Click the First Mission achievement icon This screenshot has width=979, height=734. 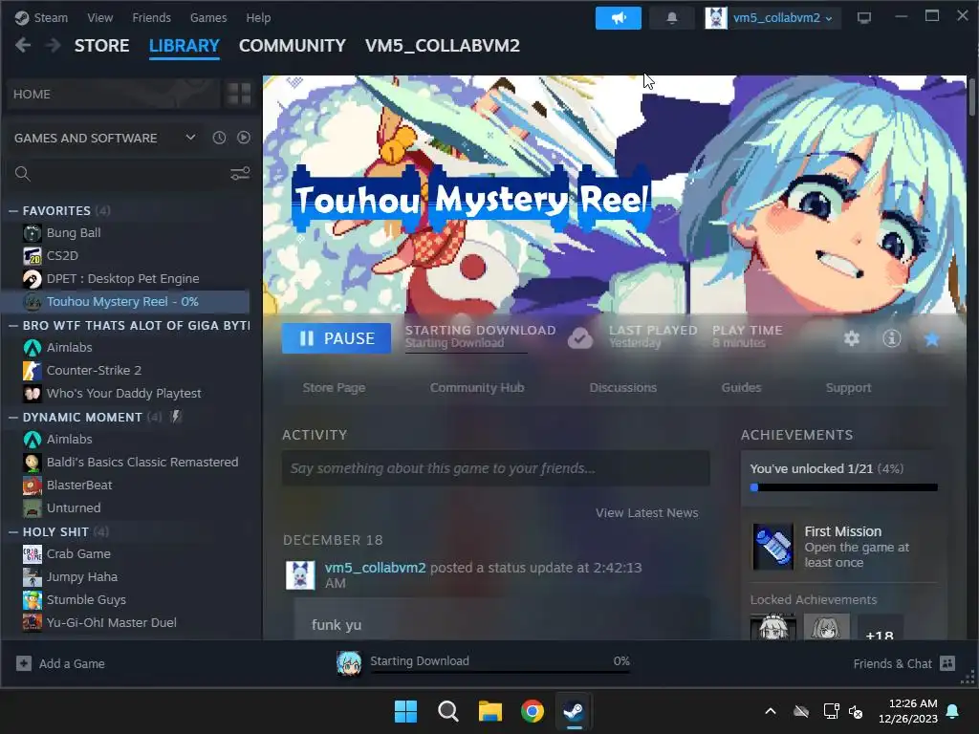[772, 546]
